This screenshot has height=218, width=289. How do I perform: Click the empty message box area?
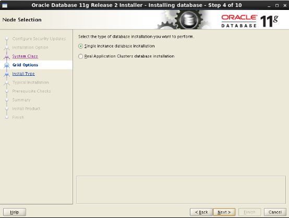coord(181,190)
